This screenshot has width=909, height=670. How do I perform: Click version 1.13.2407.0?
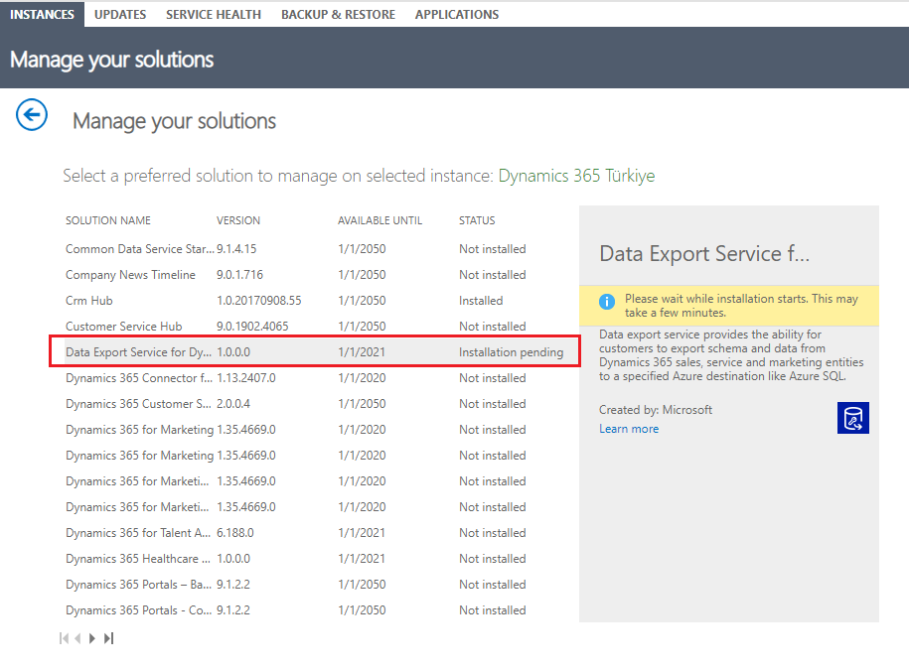[245, 378]
